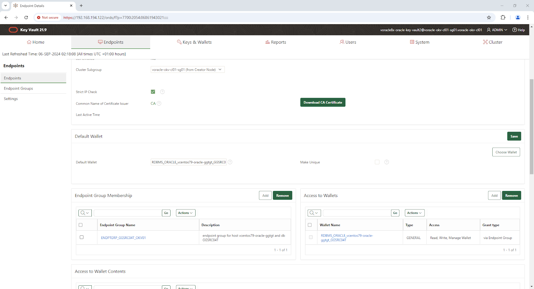Remove selected Endpoint Group Membership

point(282,195)
